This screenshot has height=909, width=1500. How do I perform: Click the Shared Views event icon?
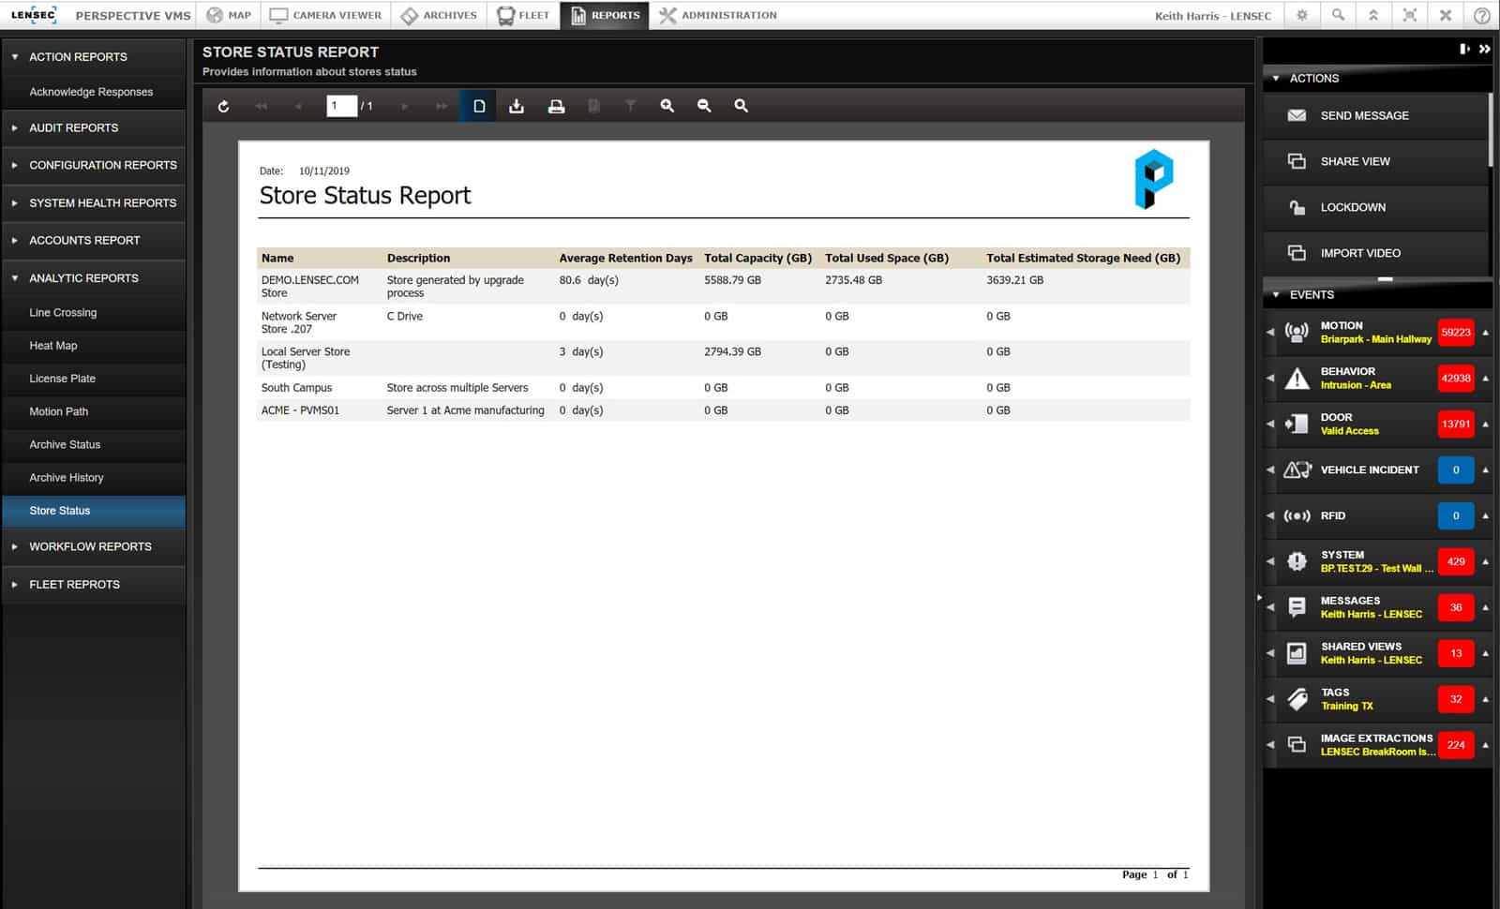[1297, 653]
